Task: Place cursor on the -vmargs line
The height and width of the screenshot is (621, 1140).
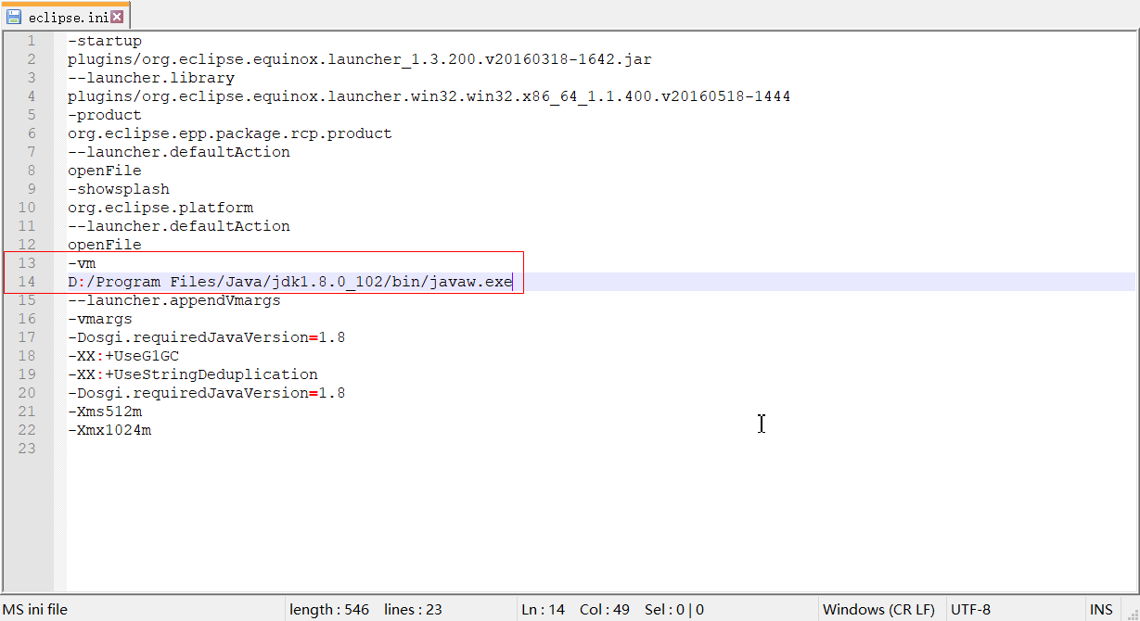Action: click(x=100, y=319)
